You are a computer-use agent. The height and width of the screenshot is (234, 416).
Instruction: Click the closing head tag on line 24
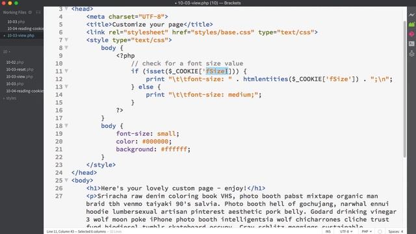pos(84,173)
